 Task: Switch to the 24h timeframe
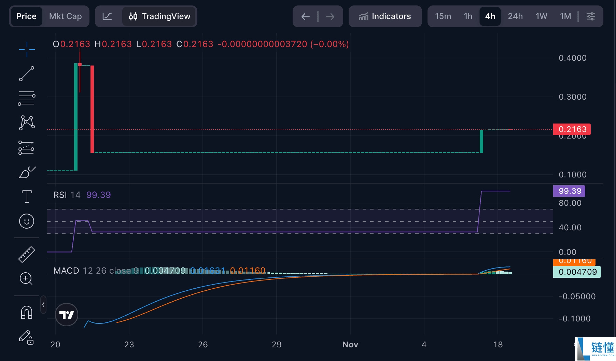pyautogui.click(x=515, y=16)
